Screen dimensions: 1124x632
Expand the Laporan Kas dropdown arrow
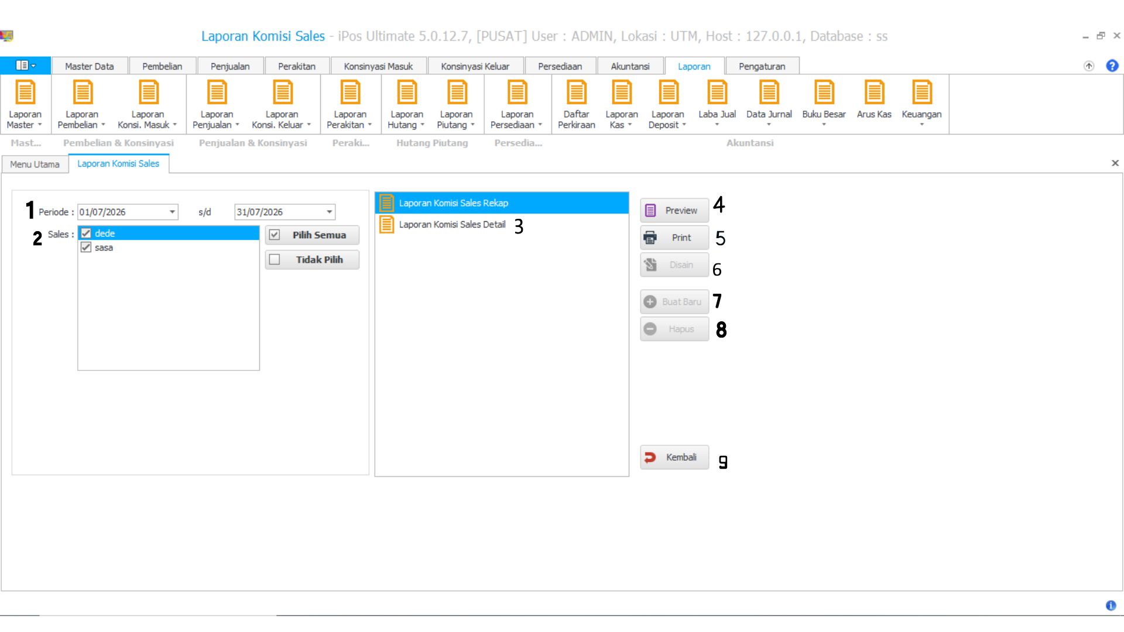click(x=630, y=125)
